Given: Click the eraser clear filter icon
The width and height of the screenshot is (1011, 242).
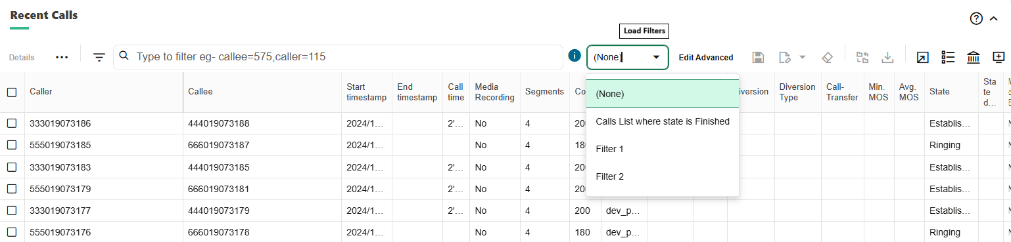Looking at the screenshot, I should [827, 57].
